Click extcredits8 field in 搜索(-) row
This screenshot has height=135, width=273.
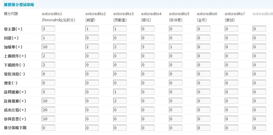click(259, 83)
